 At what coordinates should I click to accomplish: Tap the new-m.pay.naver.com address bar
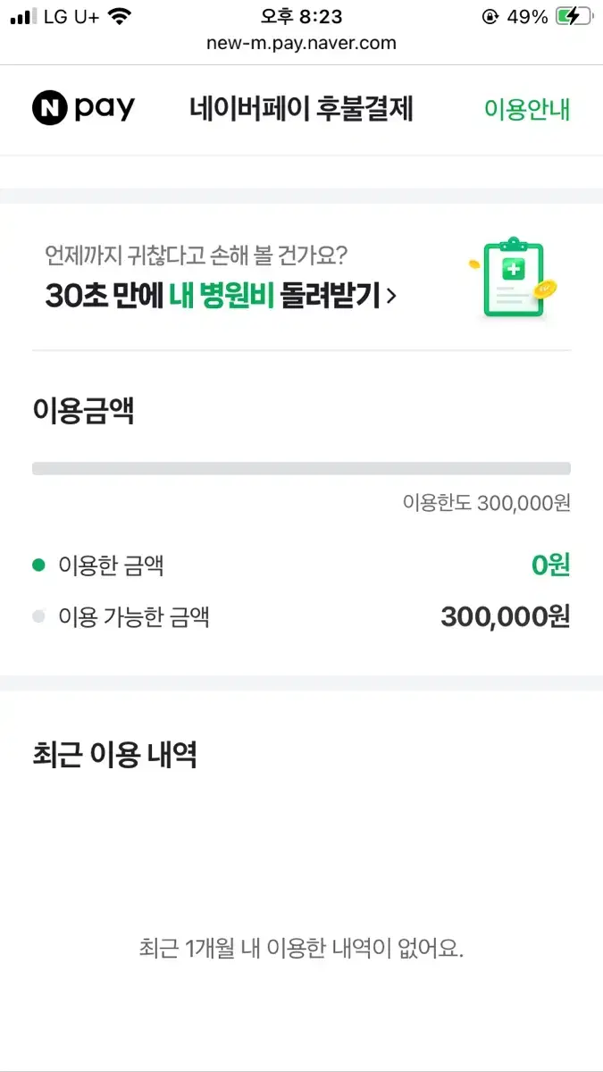coord(301,43)
